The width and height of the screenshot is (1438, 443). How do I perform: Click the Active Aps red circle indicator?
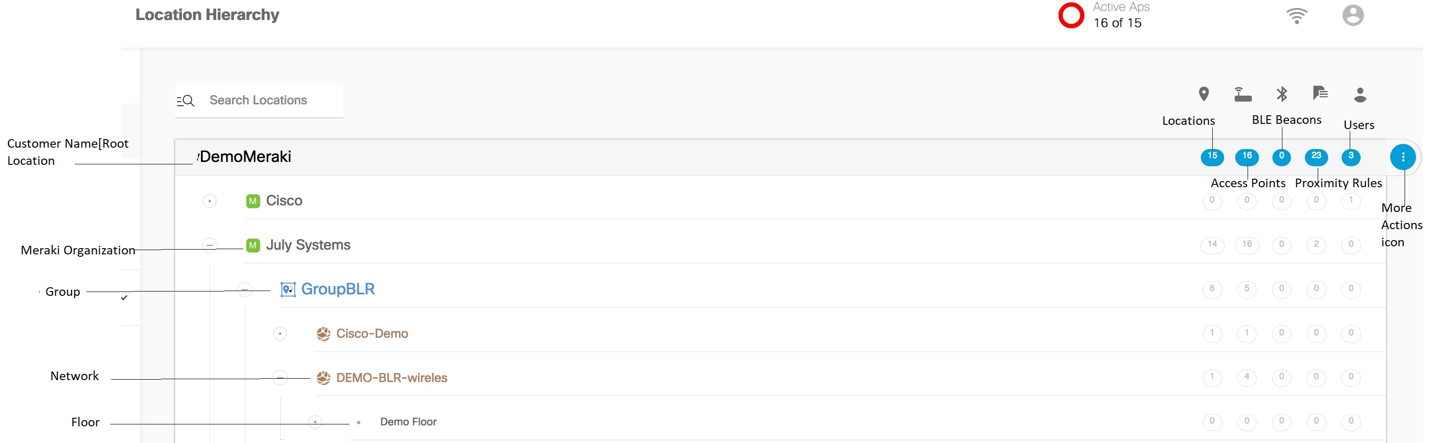(x=1071, y=16)
